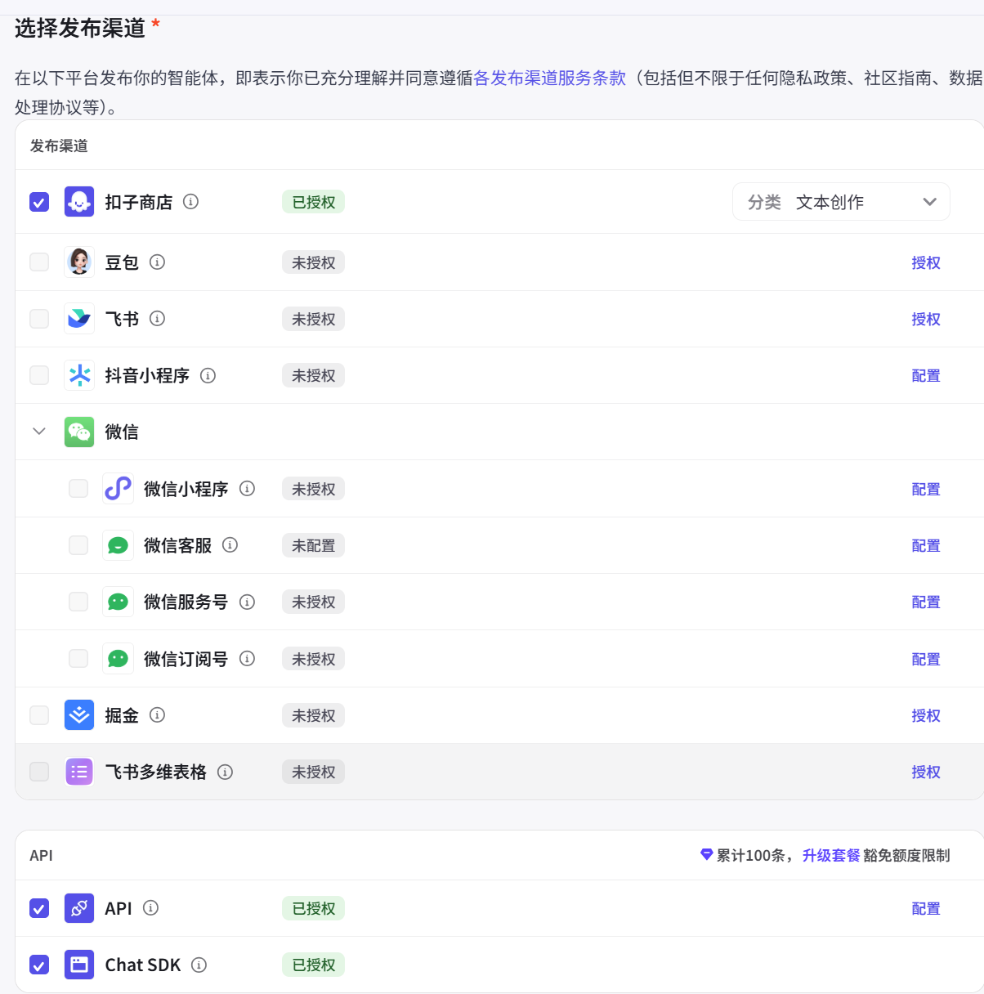Click the API channel icon
This screenshot has width=984, height=994.
tap(79, 908)
